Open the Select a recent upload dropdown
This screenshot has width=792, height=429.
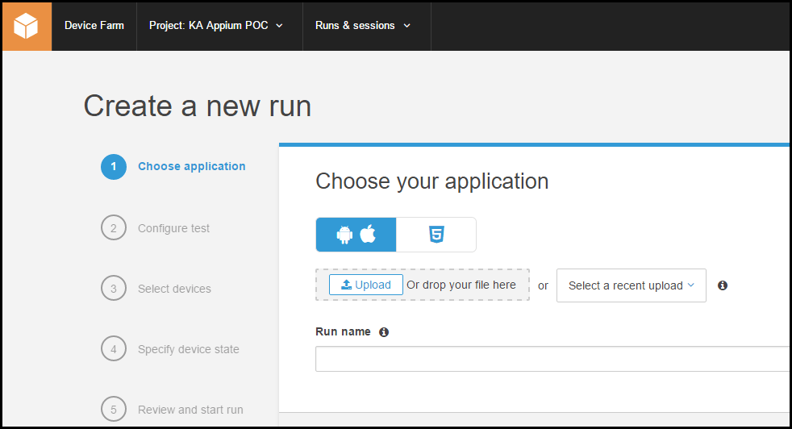631,285
